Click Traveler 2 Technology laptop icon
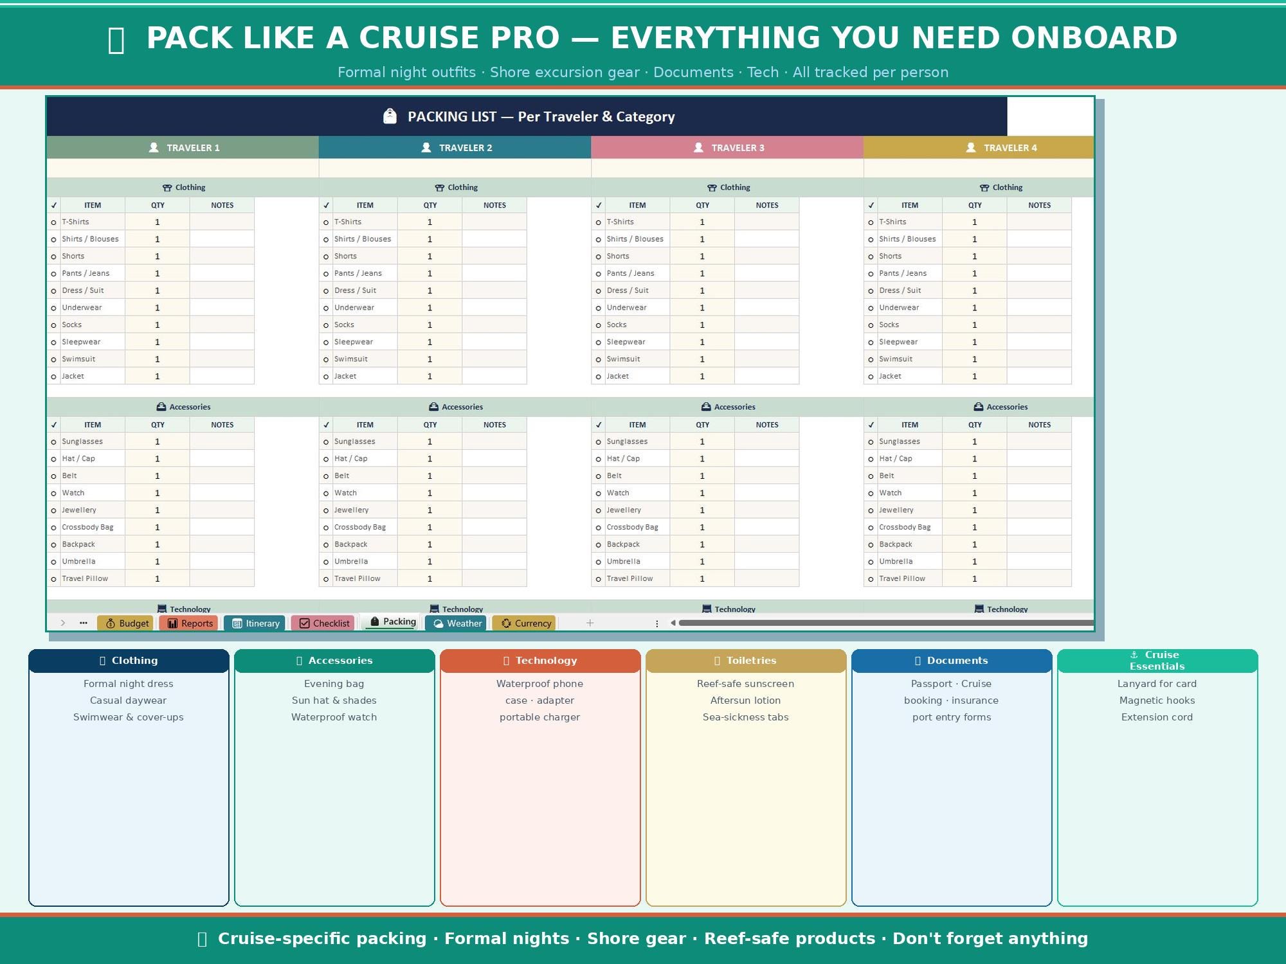 coord(434,609)
